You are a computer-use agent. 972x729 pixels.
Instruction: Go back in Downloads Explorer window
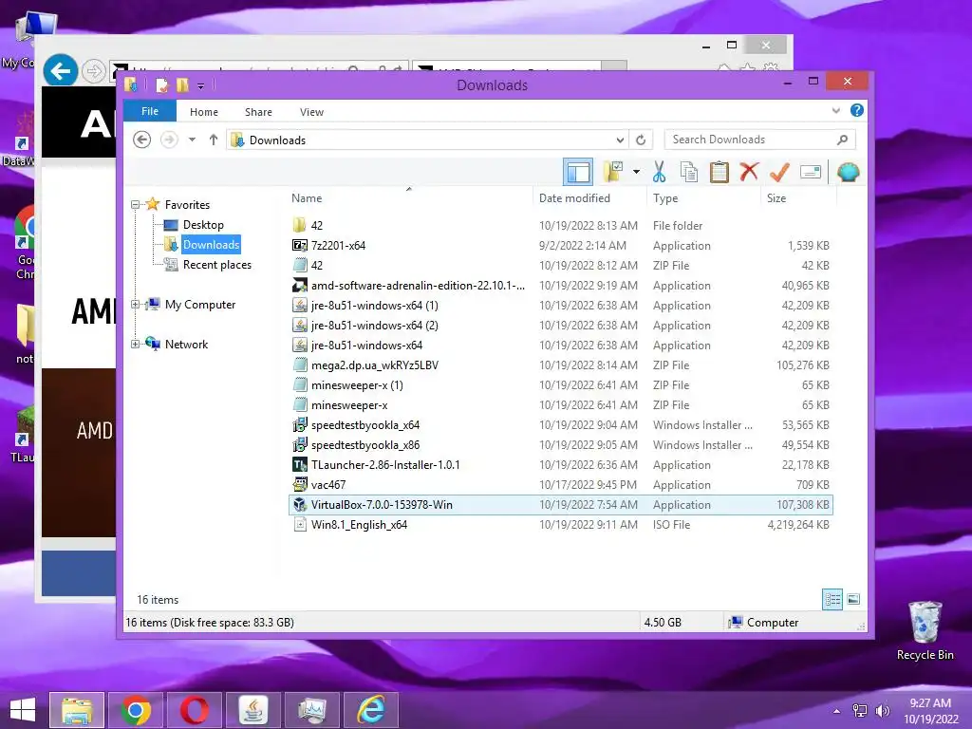click(x=142, y=140)
